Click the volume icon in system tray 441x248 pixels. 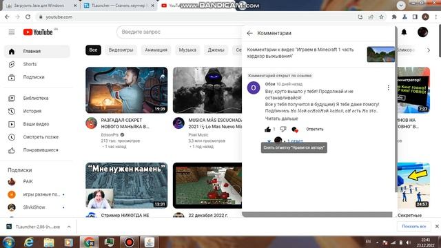(x=408, y=242)
